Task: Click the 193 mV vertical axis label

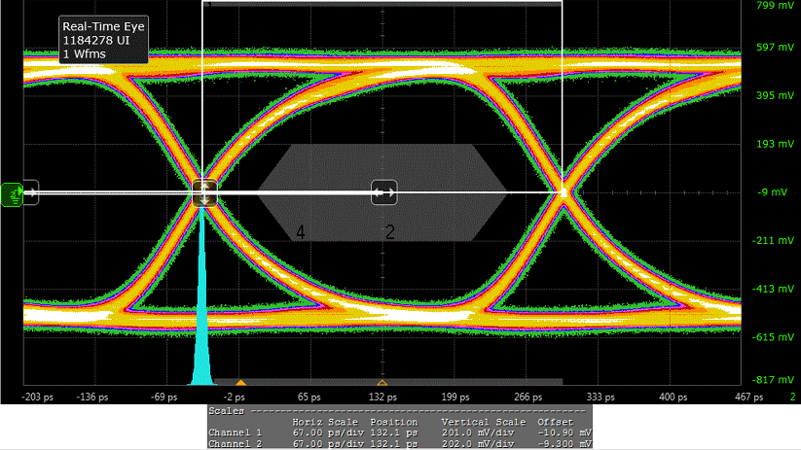Action: pos(775,144)
